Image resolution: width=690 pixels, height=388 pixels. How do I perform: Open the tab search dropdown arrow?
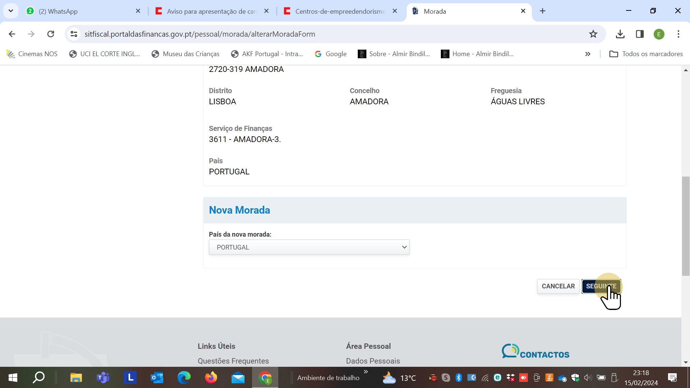[11, 11]
